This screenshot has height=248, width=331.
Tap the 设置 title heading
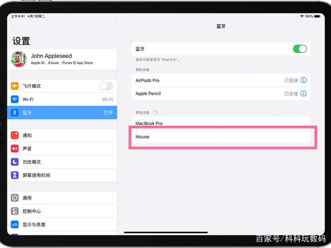pyautogui.click(x=21, y=41)
